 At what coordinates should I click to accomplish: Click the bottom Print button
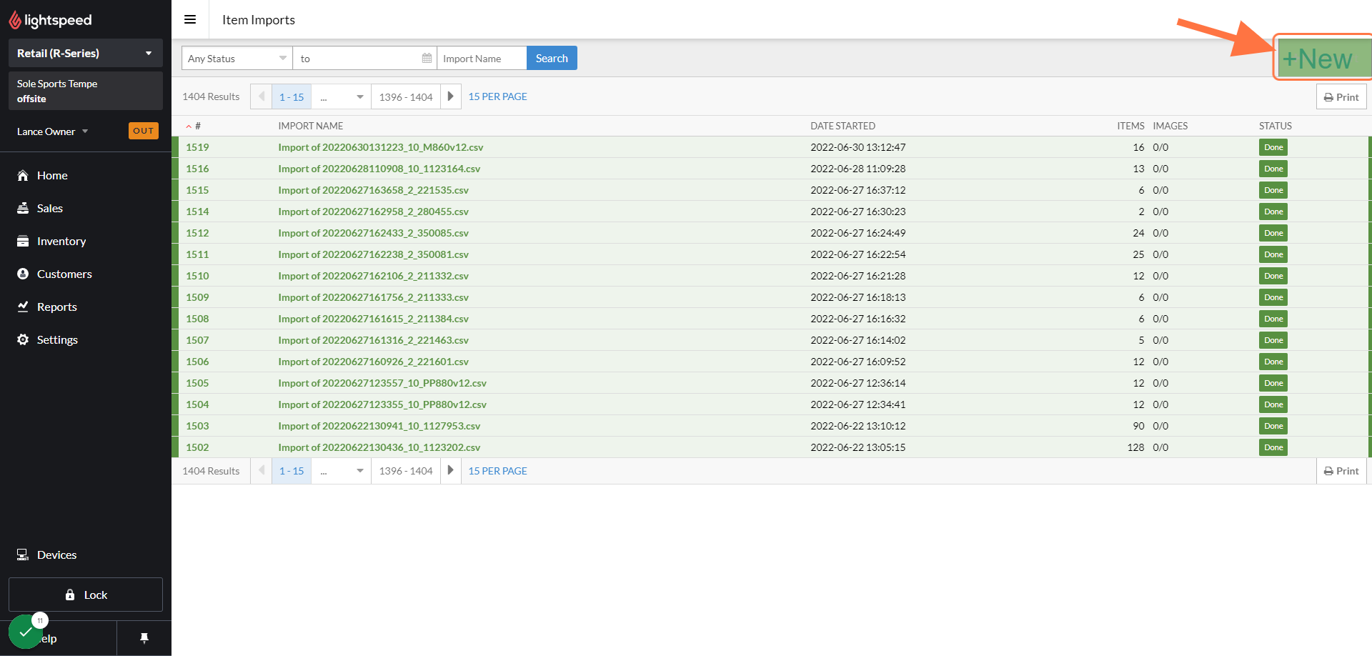[x=1341, y=470]
